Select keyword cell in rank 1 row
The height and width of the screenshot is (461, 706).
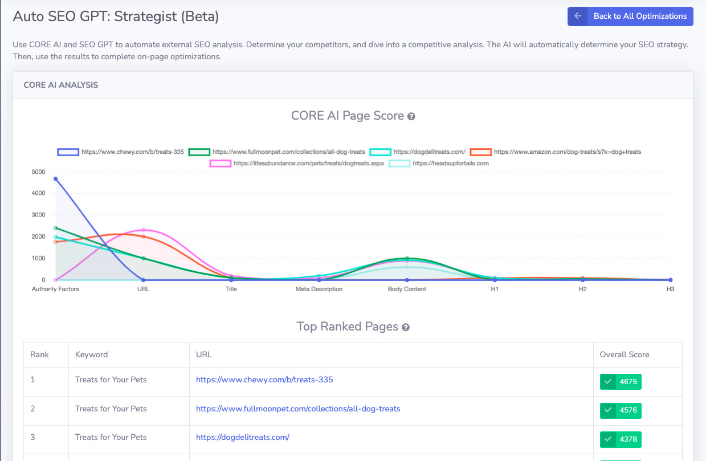(129, 382)
